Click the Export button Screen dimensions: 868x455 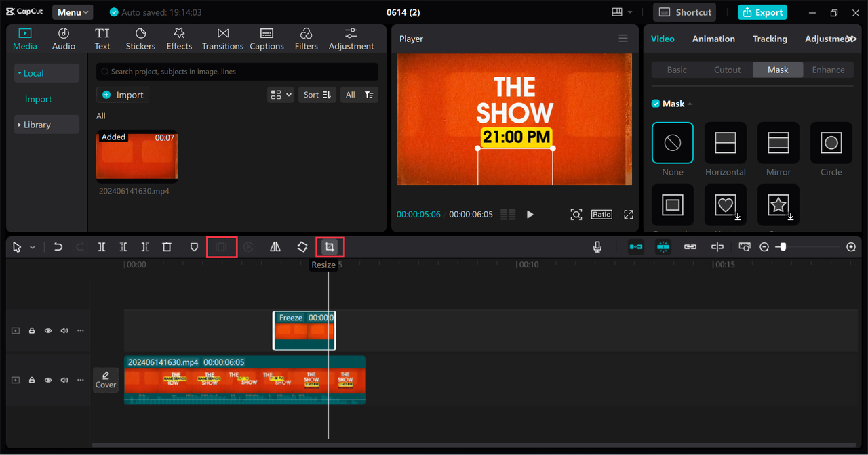[x=762, y=12]
